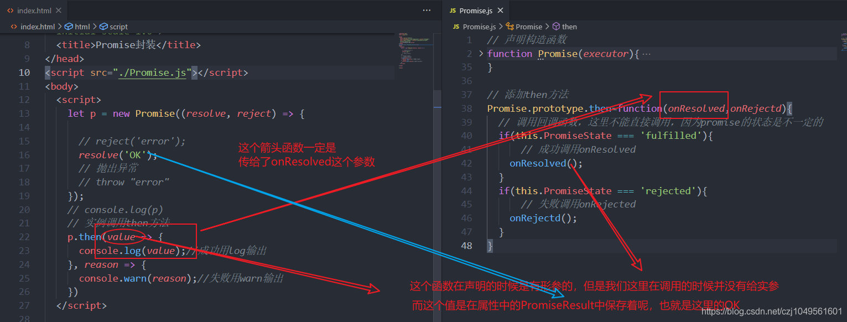Click the JS file icon in Promise.js breadcrumb
847x322 pixels.
[456, 27]
